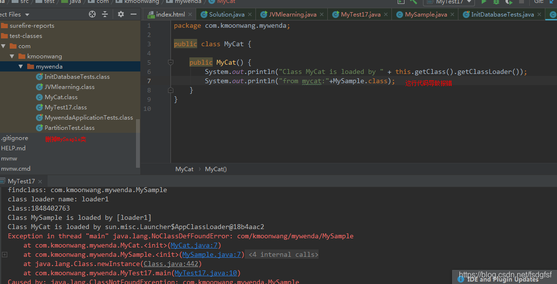The width and height of the screenshot is (557, 284).
Task: Close the InitDatabaseTests.java tab
Action: [x=539, y=15]
